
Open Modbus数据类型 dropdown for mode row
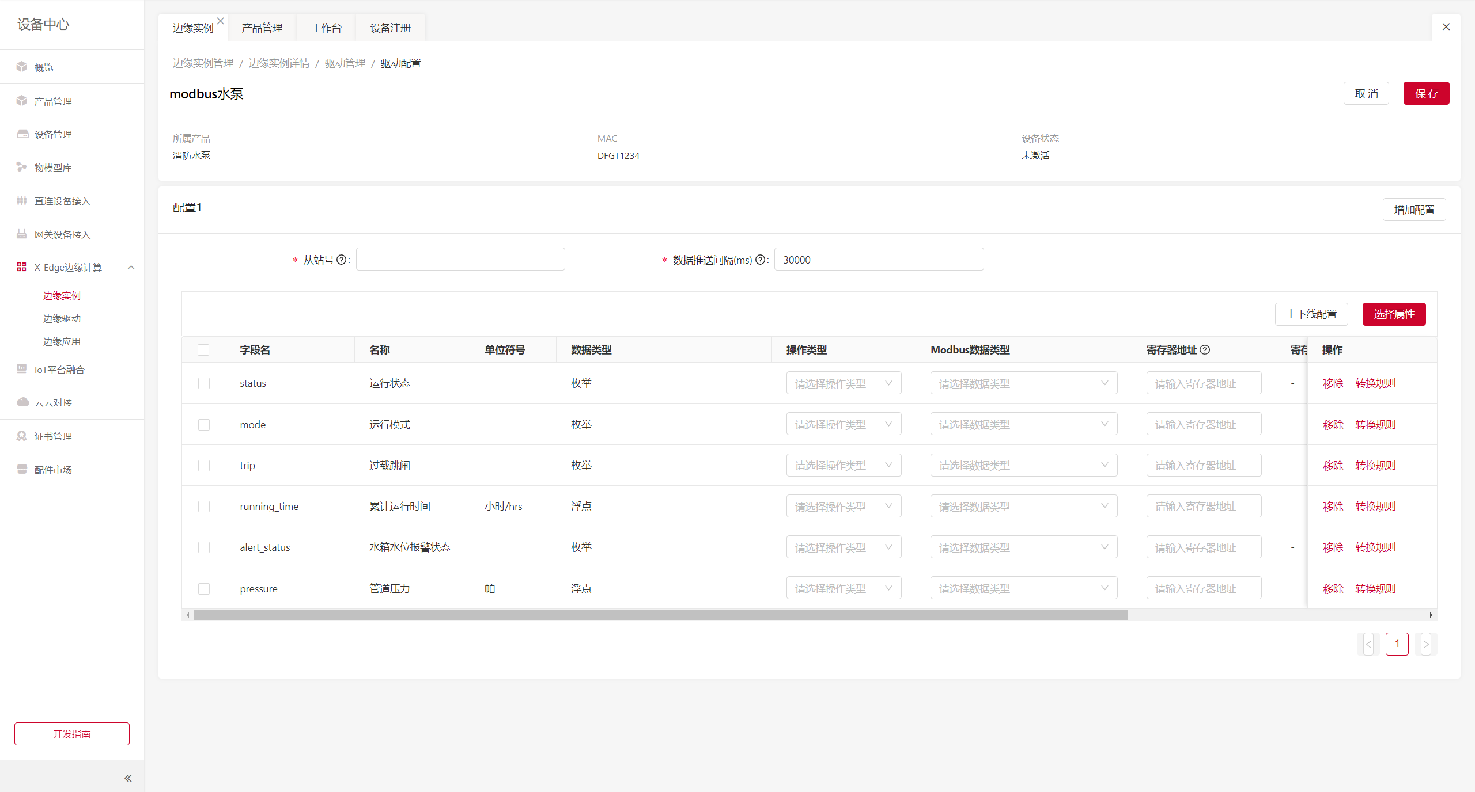tap(1023, 424)
